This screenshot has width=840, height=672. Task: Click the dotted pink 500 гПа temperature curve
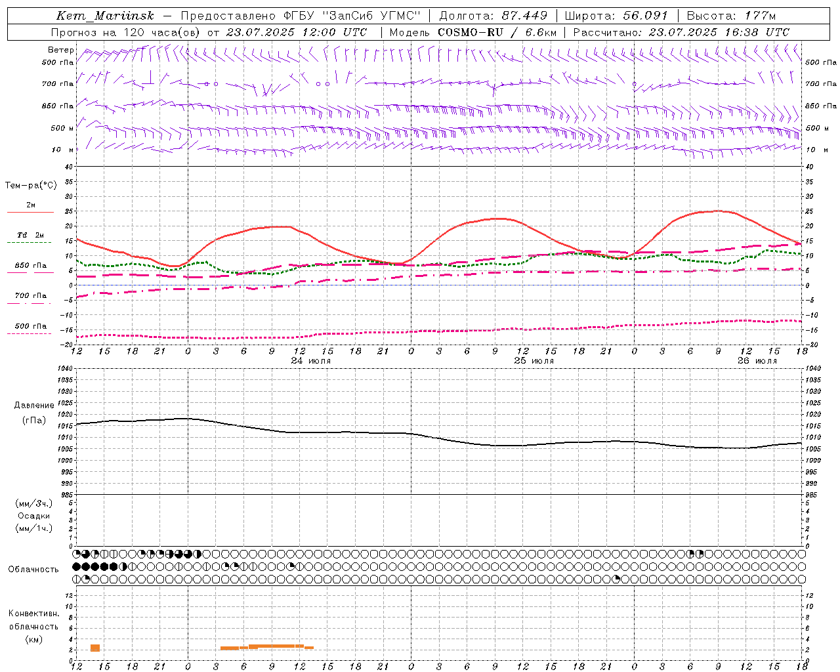pos(440,330)
